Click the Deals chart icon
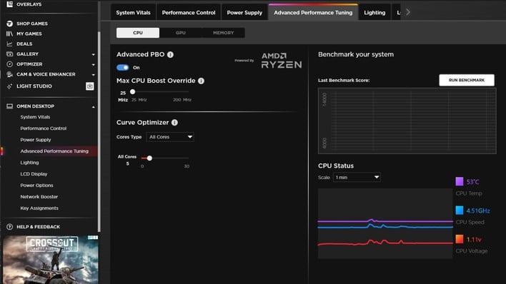This screenshot has height=284, width=506. coord(10,44)
